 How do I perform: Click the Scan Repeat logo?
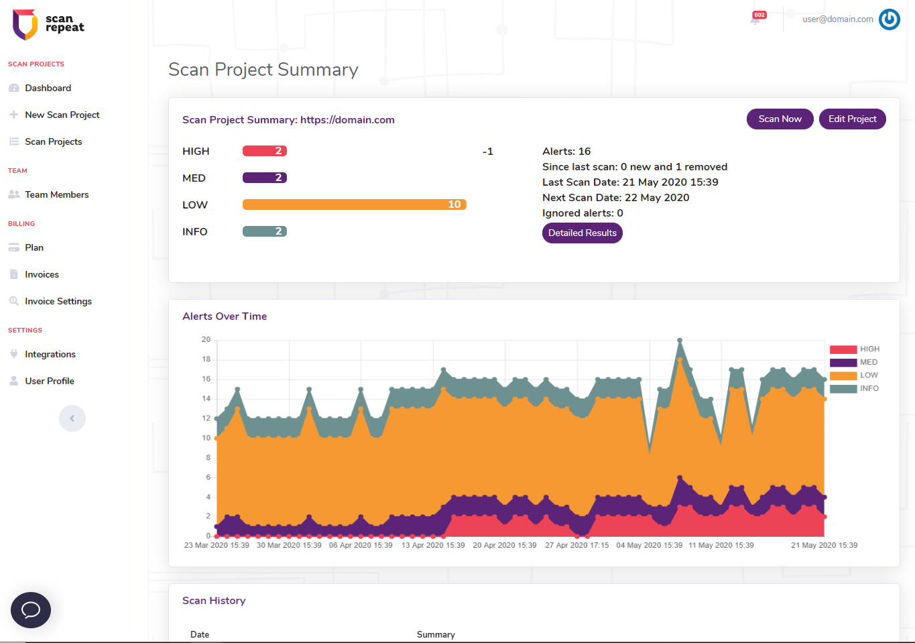click(48, 24)
